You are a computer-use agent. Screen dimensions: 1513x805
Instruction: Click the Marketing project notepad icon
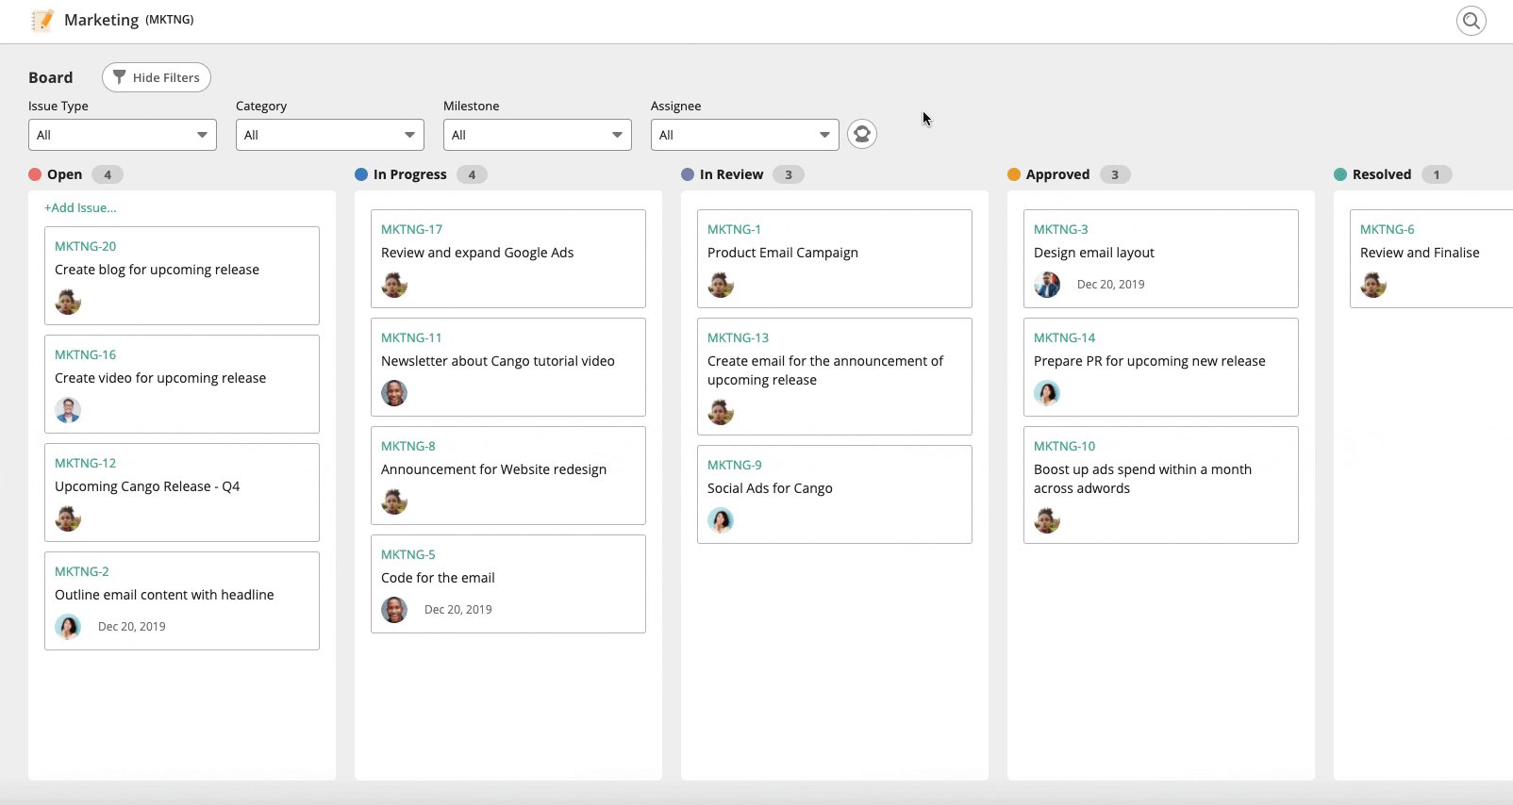(42, 20)
